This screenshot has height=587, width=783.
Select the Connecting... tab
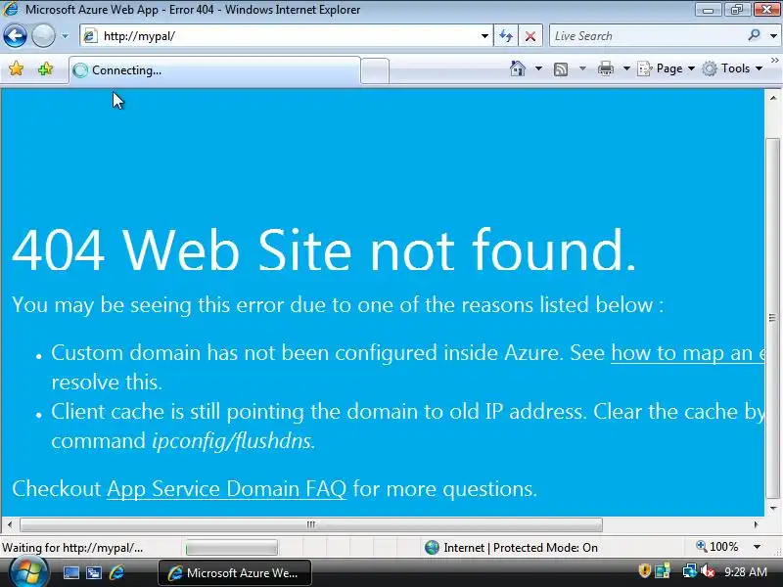pos(214,70)
